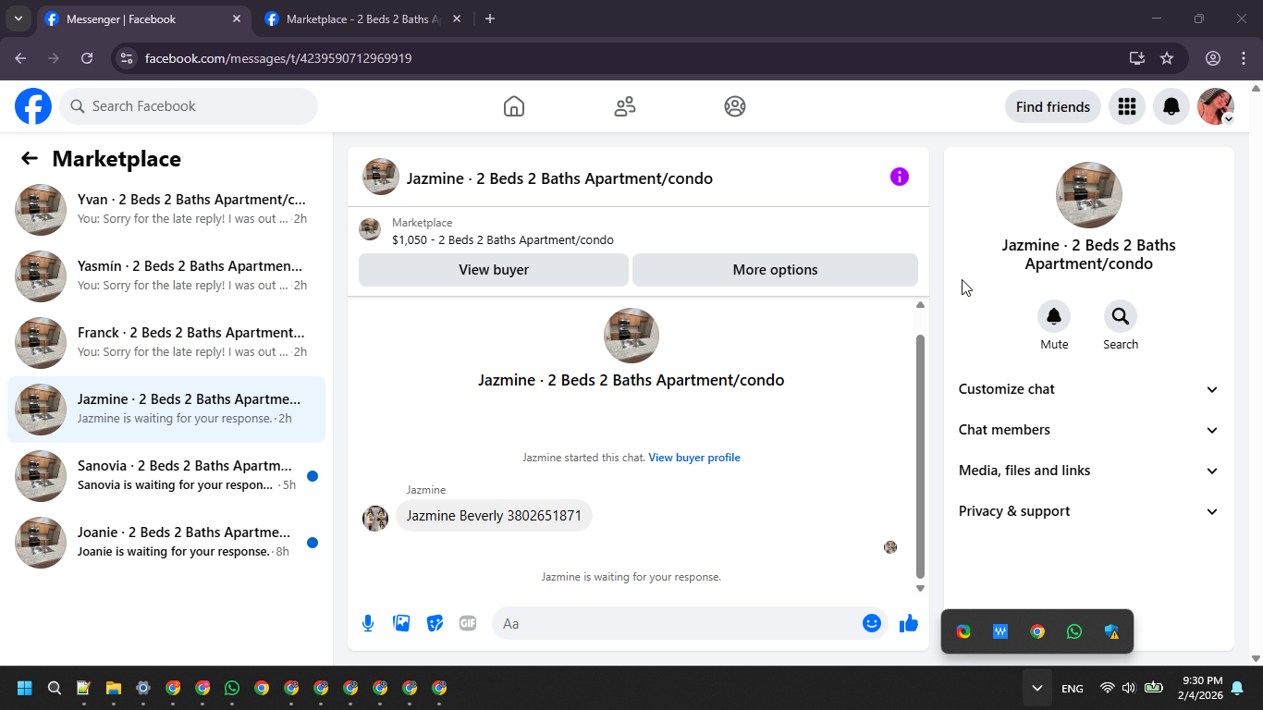Go back using the Marketplace back arrow
The height and width of the screenshot is (710, 1263).
tap(30, 158)
